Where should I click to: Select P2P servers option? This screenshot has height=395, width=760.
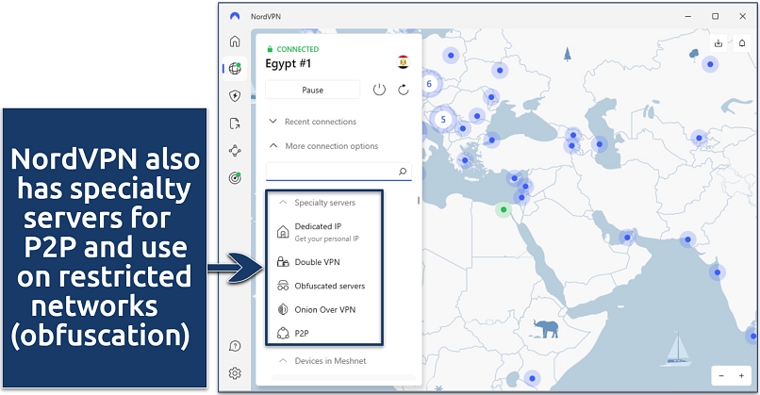(x=302, y=334)
